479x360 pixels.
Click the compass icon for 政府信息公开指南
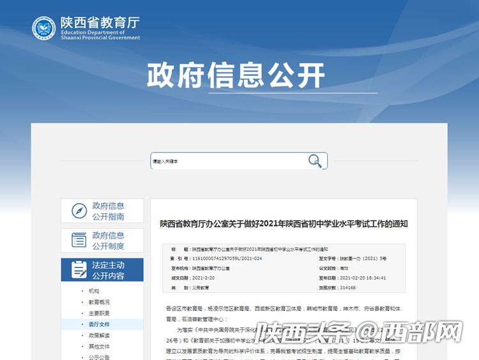[79, 211]
